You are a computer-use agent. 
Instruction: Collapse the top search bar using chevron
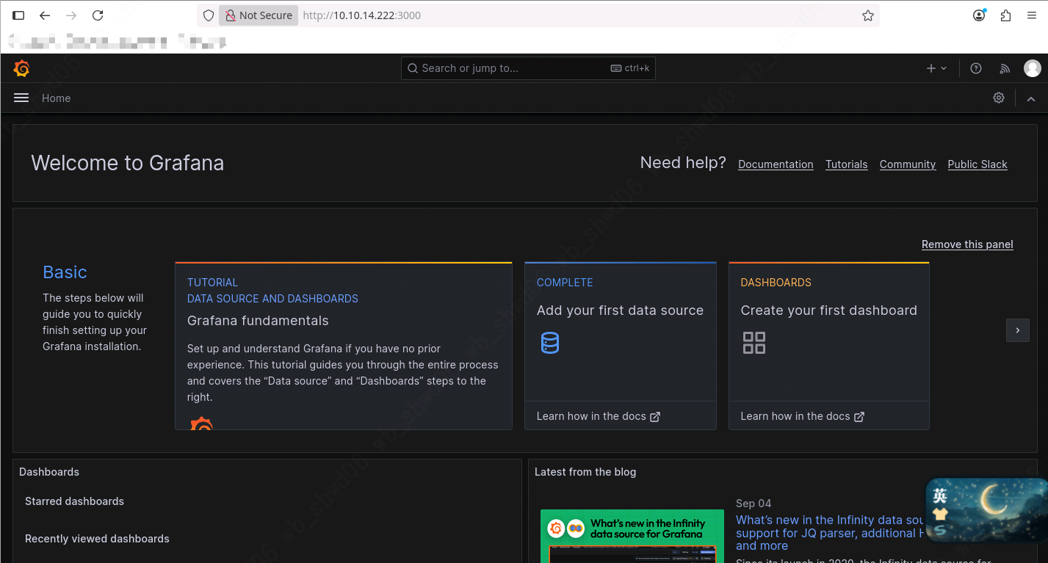1031,98
